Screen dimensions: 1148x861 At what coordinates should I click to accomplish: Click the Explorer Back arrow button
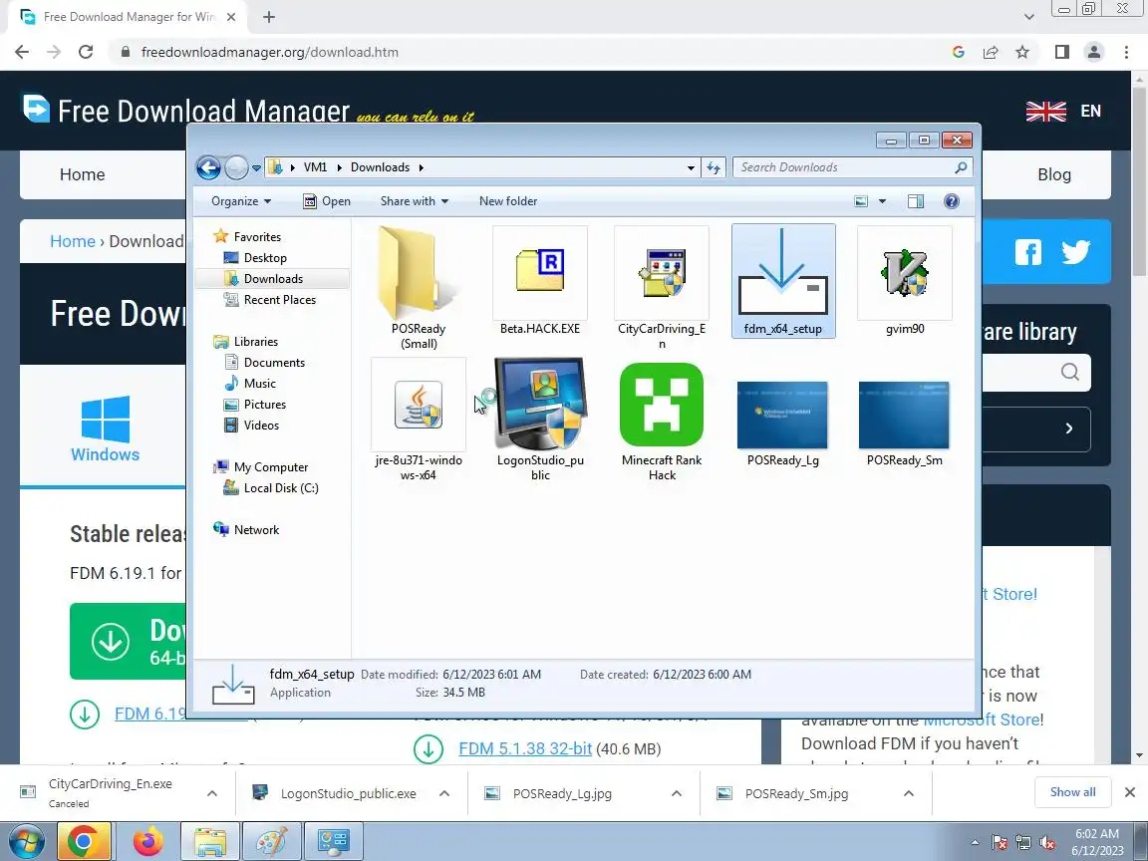coord(208,167)
